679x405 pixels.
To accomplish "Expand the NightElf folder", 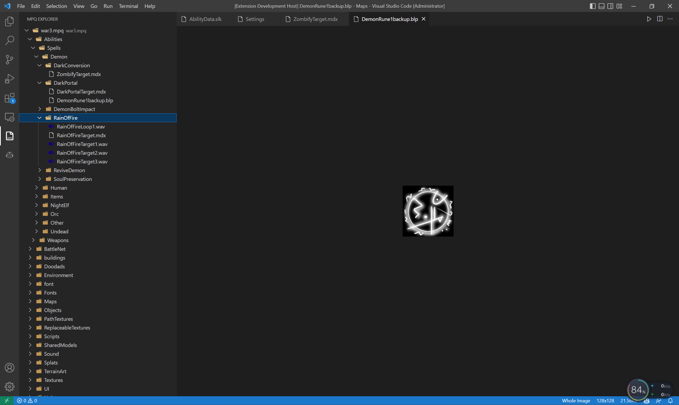I will pos(36,205).
